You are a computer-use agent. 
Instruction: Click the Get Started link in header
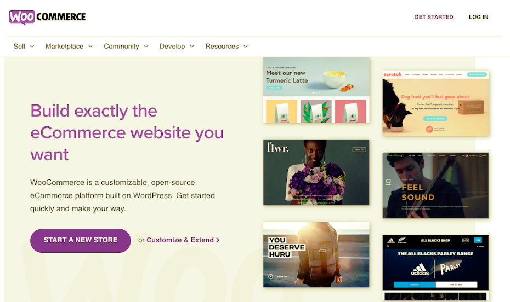[x=433, y=17]
